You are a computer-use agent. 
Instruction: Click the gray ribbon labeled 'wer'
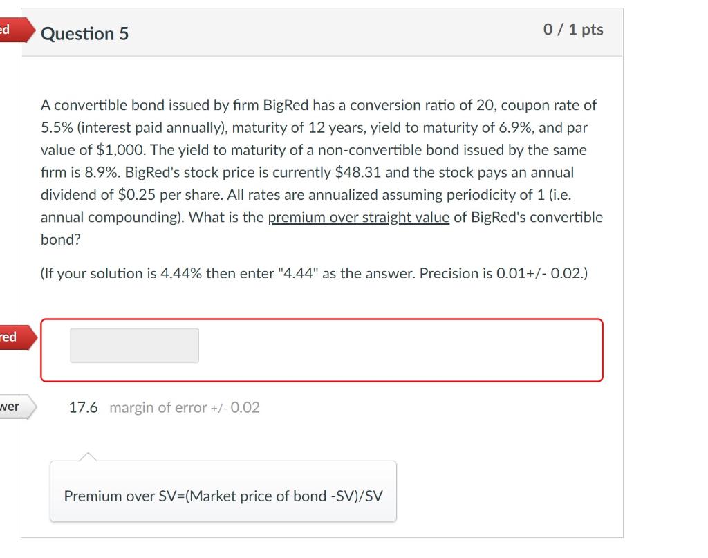tap(14, 407)
